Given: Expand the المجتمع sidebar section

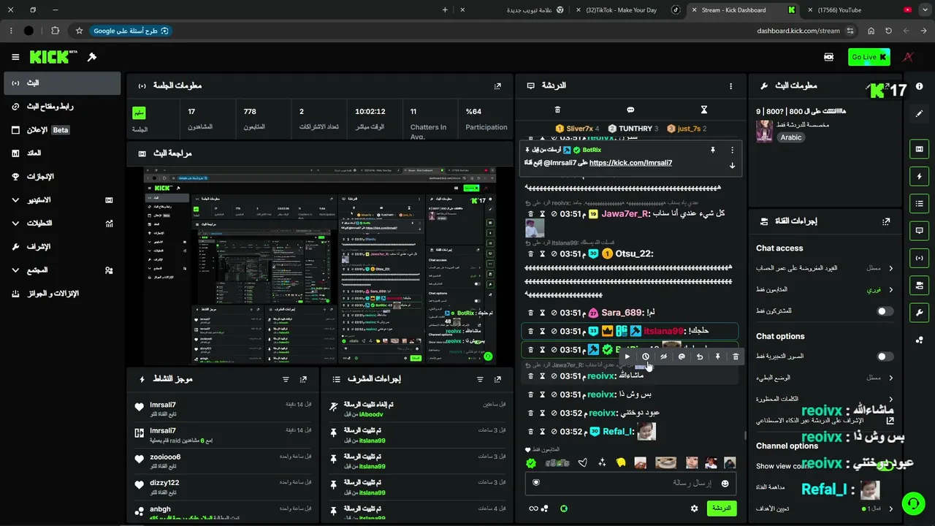Looking at the screenshot, I should coord(62,270).
